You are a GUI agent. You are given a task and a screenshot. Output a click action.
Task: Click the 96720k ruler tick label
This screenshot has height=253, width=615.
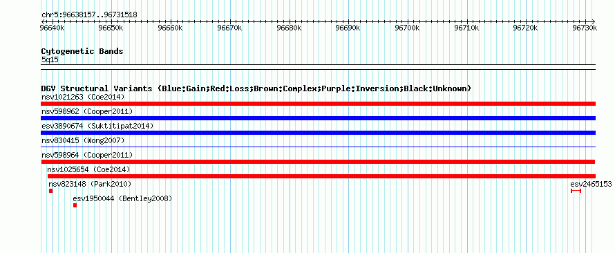click(526, 28)
